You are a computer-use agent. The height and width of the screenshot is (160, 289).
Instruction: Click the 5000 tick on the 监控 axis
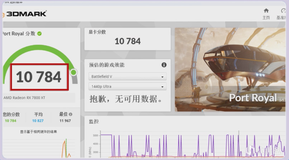pos(95,136)
